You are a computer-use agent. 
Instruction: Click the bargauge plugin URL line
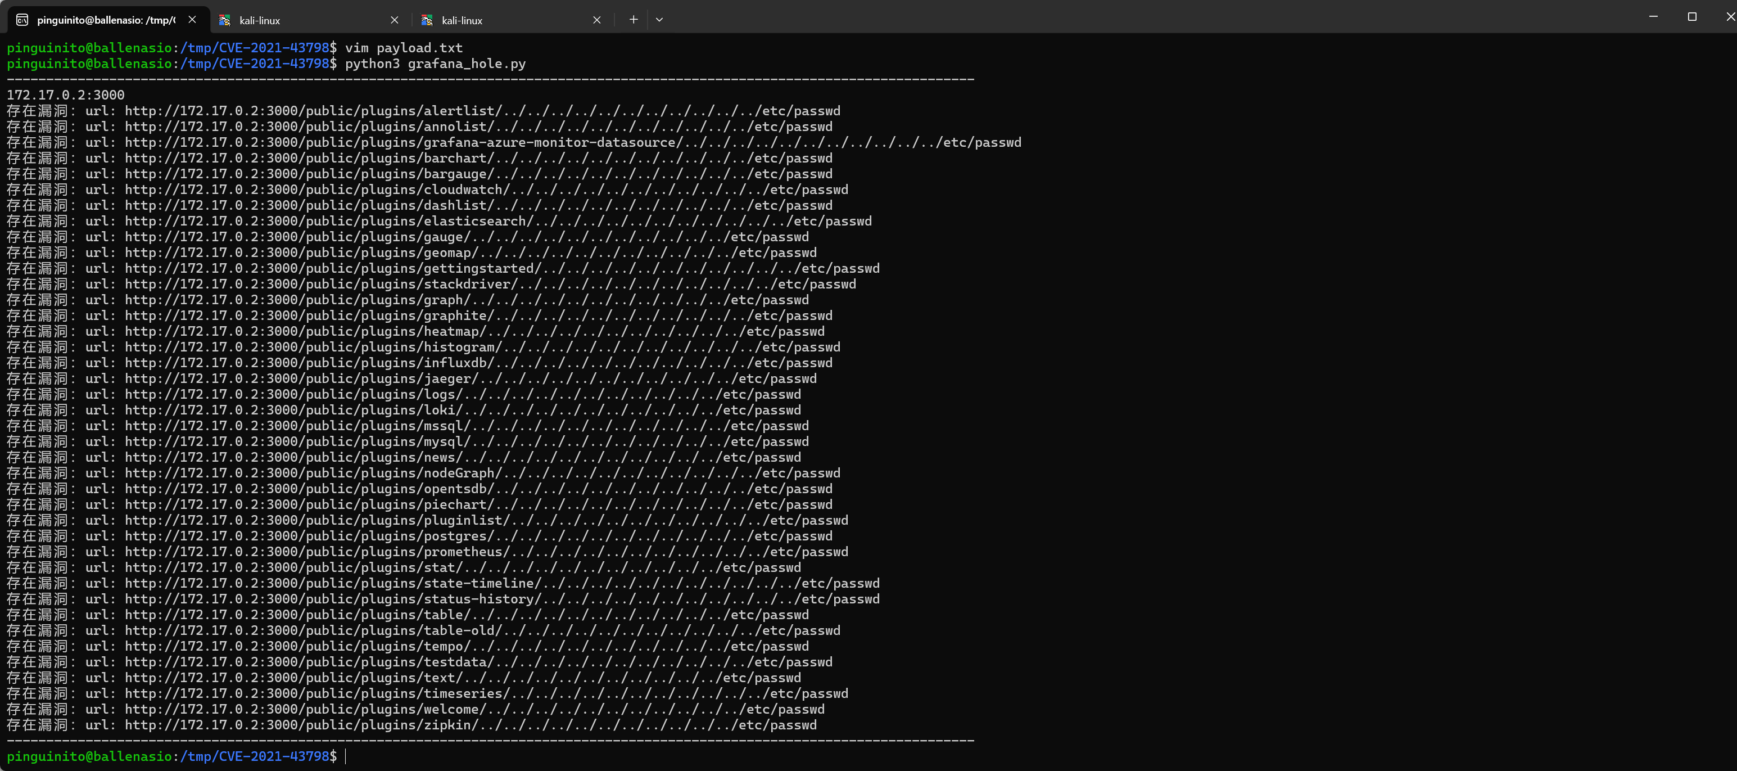(419, 173)
